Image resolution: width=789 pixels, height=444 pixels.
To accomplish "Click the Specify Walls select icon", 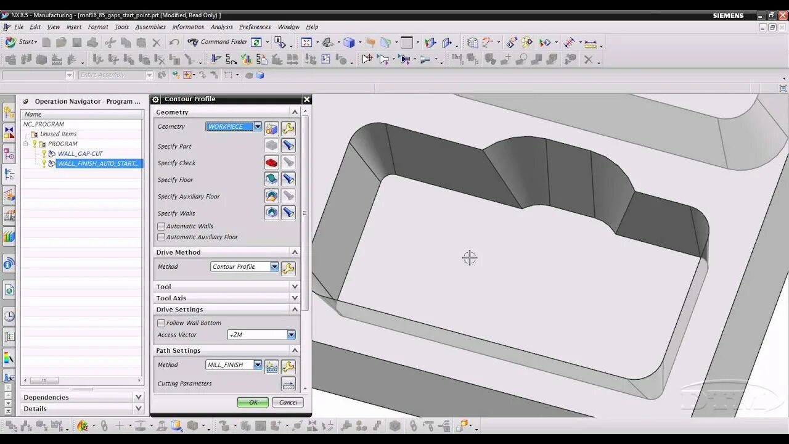I will (272, 213).
